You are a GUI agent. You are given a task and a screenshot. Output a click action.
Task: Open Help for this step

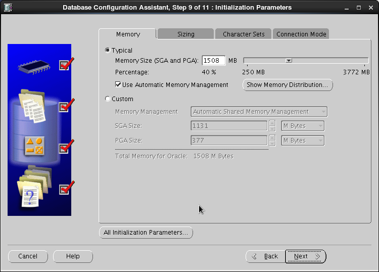click(x=73, y=256)
